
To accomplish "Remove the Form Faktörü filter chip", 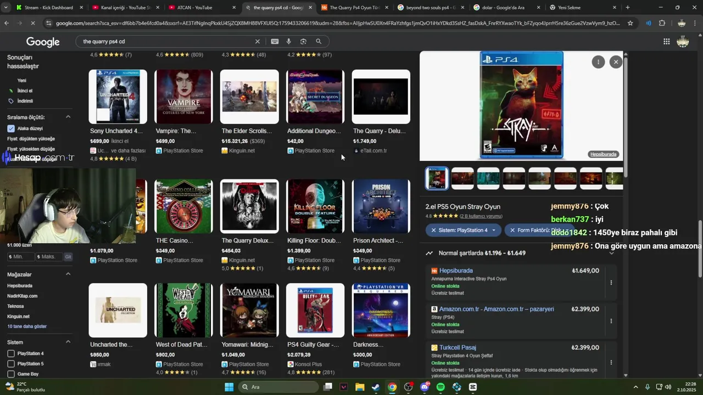I will click(x=512, y=230).
